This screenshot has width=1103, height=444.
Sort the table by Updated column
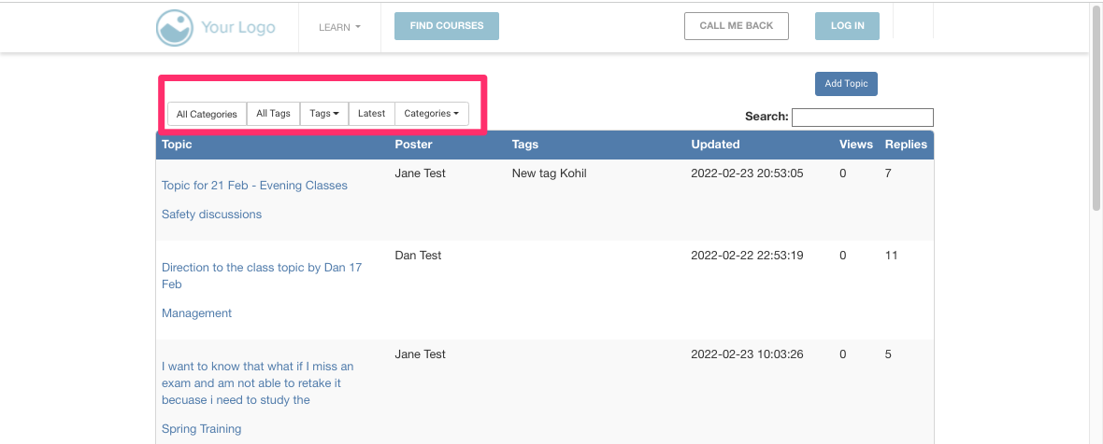pos(715,145)
